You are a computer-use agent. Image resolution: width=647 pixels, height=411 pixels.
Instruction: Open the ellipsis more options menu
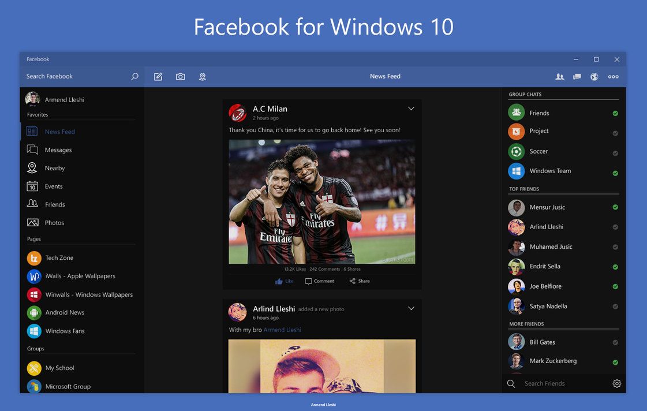[x=613, y=76]
